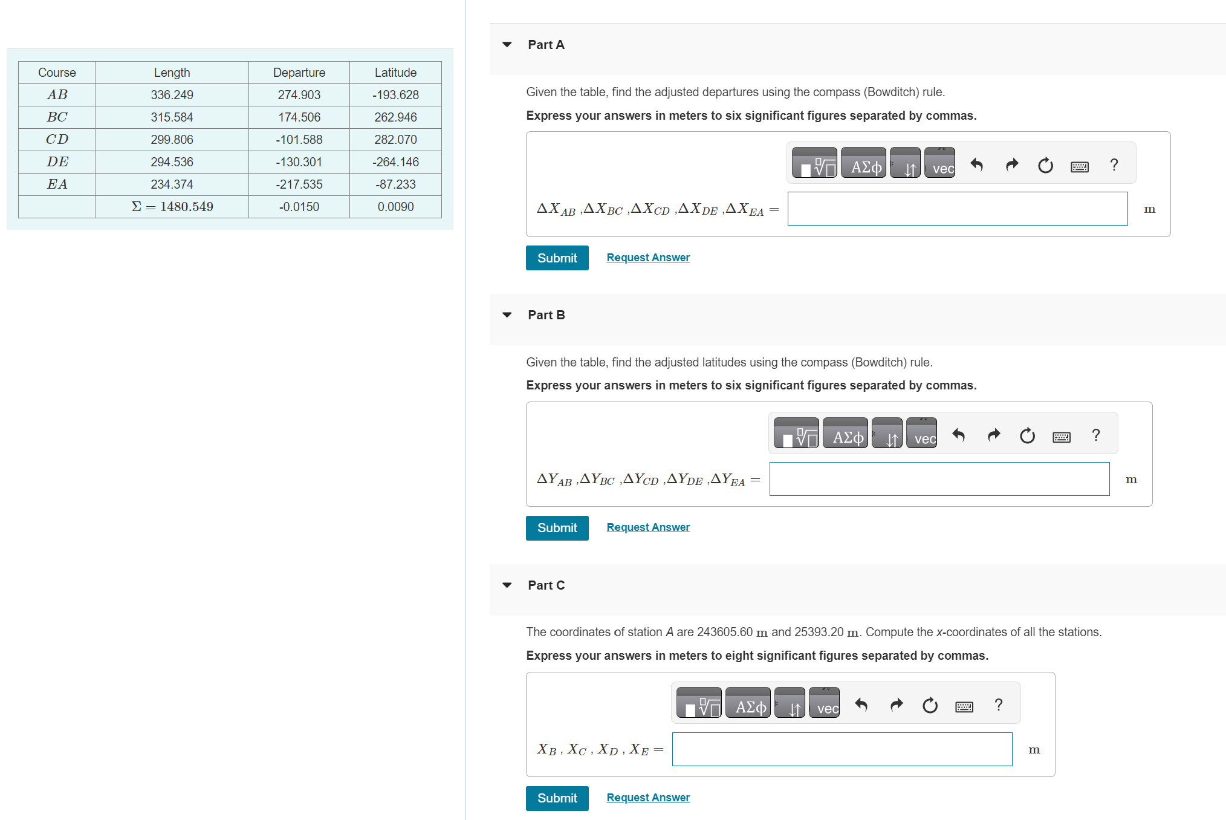Viewport: 1226px width, 820px height.
Task: Click the x-coordinates answer box in Part C
Action: (x=842, y=749)
